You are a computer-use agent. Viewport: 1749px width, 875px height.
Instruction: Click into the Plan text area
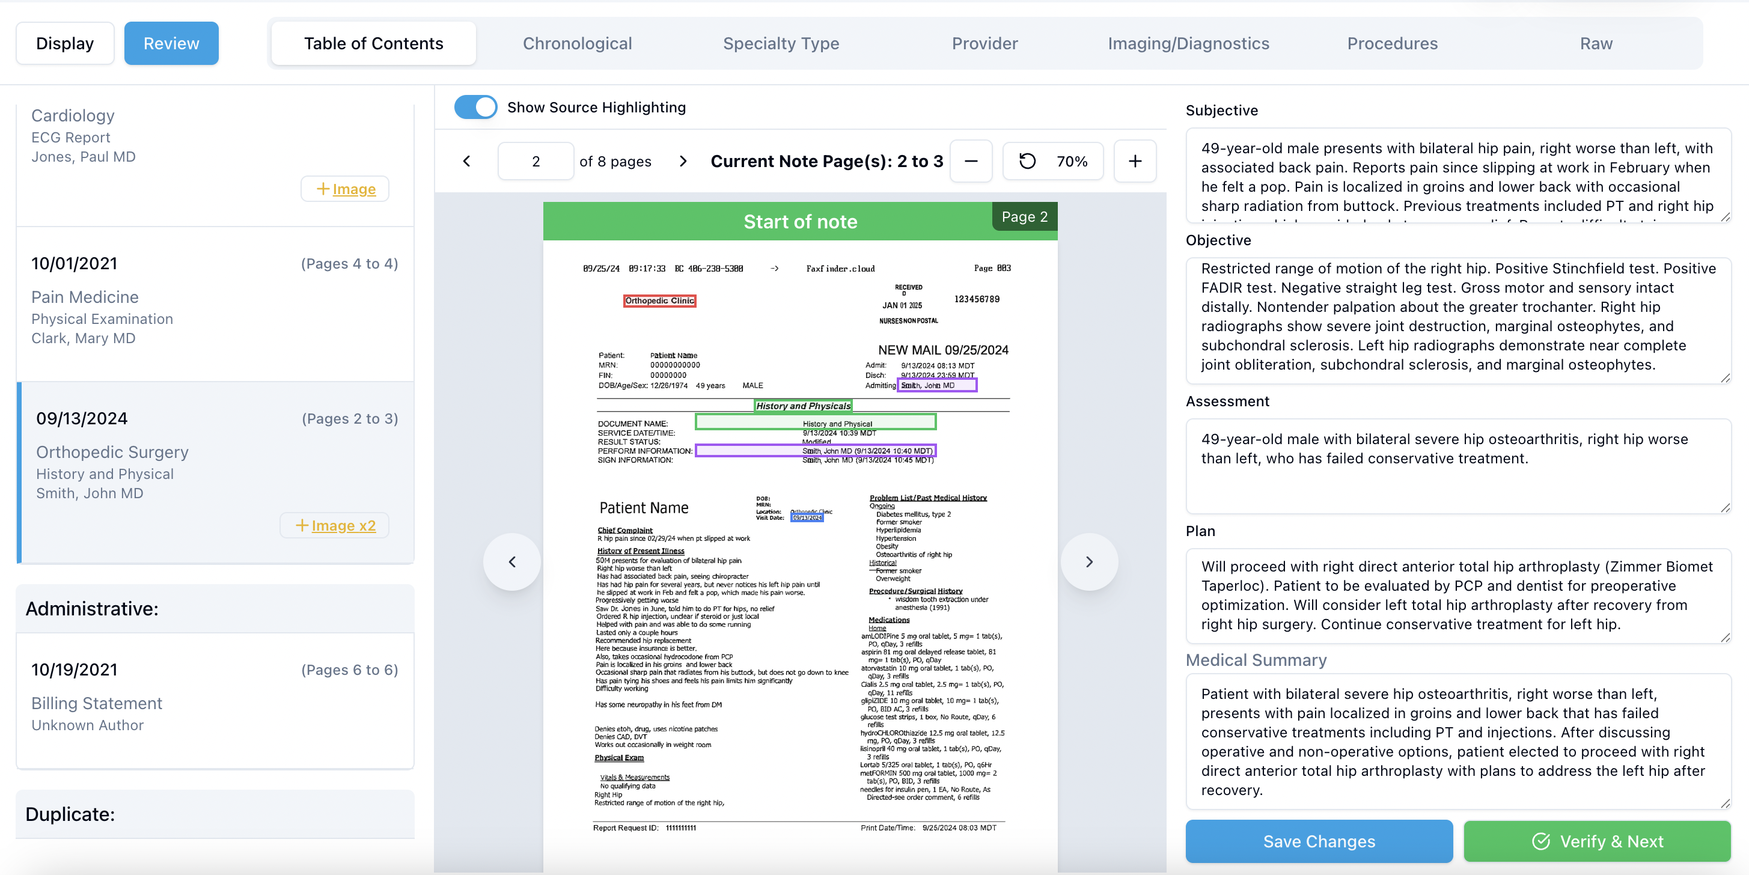pos(1457,596)
